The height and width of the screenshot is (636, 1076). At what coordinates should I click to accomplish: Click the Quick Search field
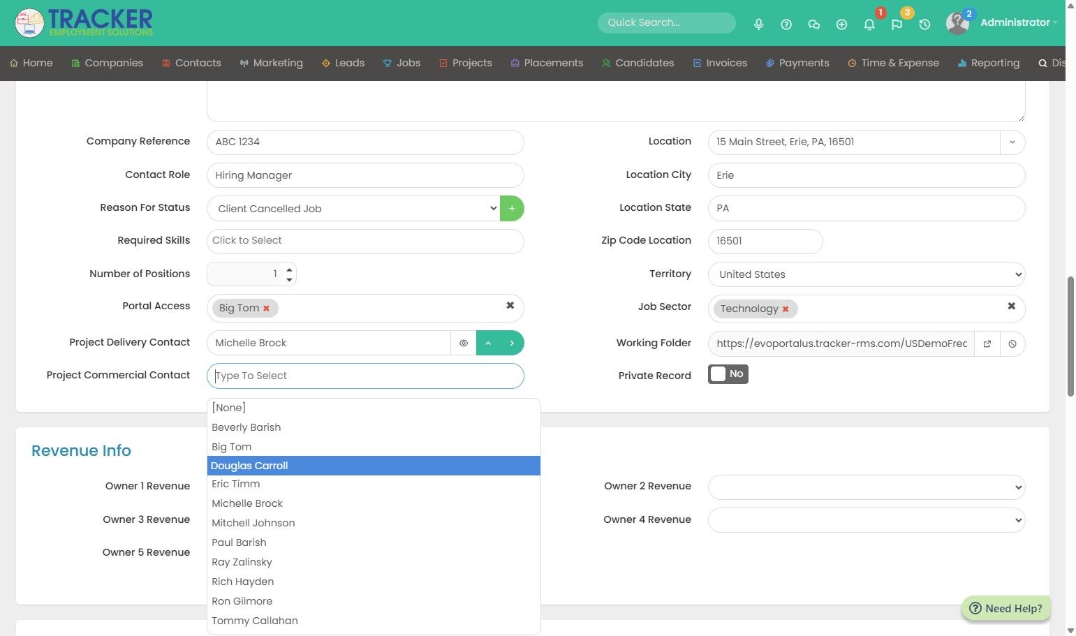[x=666, y=23]
